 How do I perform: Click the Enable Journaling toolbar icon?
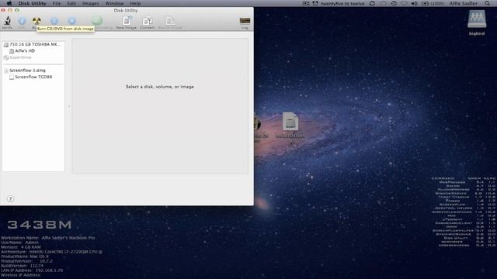(97, 21)
